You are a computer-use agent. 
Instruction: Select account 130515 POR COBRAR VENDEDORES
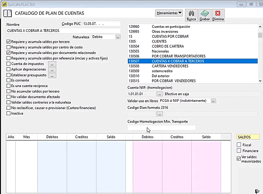click(x=193, y=81)
